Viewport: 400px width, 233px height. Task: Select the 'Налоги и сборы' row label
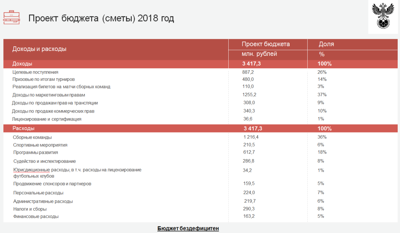pyautogui.click(x=30, y=209)
